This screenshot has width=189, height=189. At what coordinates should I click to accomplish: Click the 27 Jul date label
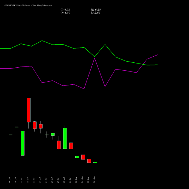click(x=46, y=180)
